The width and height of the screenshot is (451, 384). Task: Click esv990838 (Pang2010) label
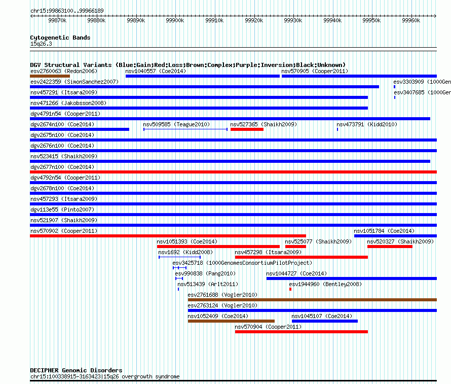205,273
